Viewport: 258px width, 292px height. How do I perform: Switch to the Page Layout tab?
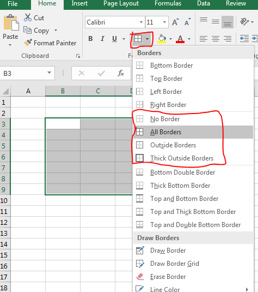coord(121,3)
